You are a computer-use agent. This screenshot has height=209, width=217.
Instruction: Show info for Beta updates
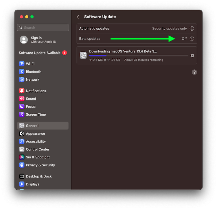(192, 39)
